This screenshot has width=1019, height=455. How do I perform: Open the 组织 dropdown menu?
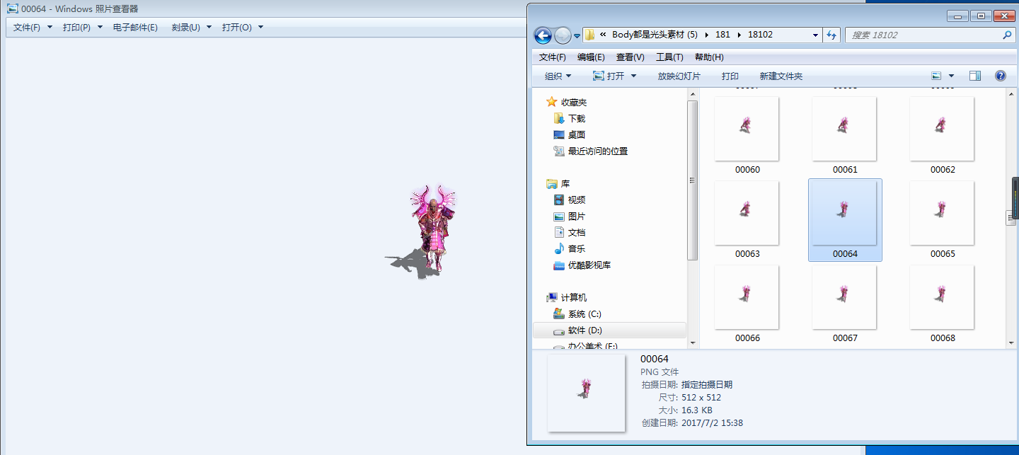[558, 76]
